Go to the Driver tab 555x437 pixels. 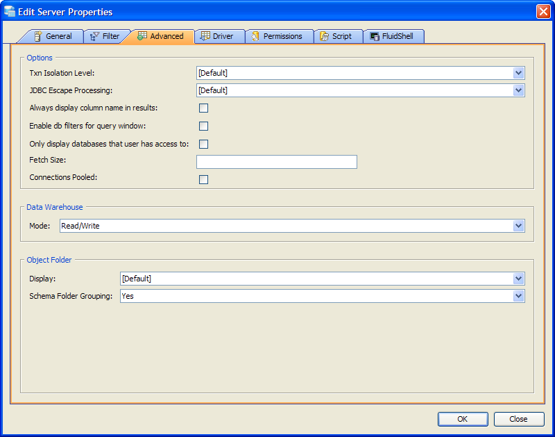coord(220,36)
